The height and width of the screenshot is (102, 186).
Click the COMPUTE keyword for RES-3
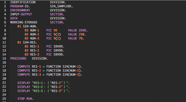tap(24, 74)
